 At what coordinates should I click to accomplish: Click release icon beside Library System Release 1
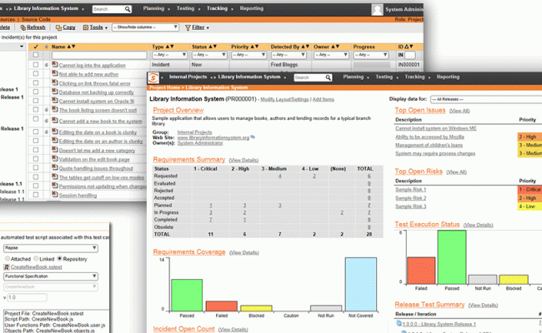point(399,323)
